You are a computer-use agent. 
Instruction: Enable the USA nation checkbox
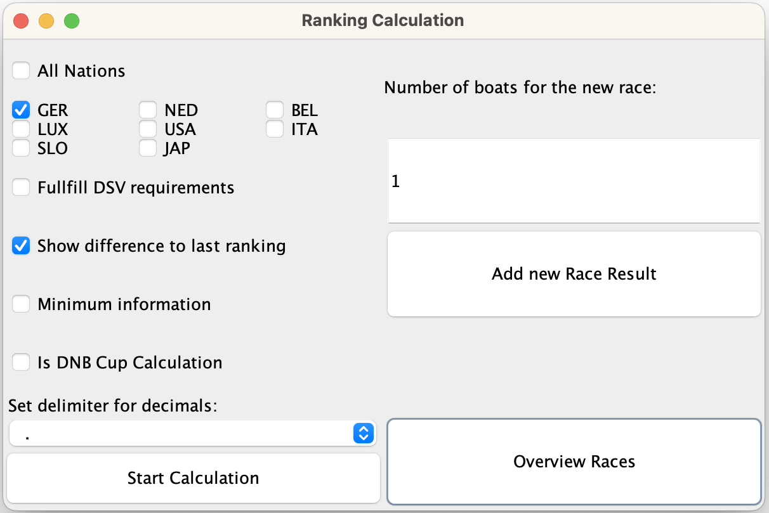(x=148, y=129)
